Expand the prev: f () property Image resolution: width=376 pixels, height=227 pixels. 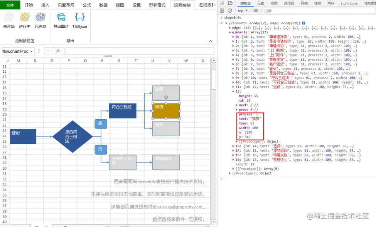(237, 110)
